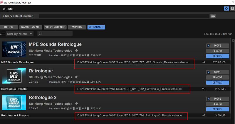
Task: Click the library default location path field
Action: tap(124, 16)
